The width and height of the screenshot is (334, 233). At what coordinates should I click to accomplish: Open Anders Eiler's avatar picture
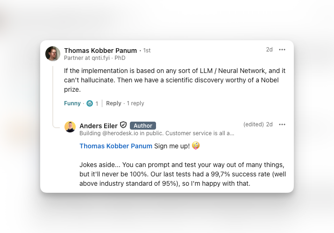(70, 127)
